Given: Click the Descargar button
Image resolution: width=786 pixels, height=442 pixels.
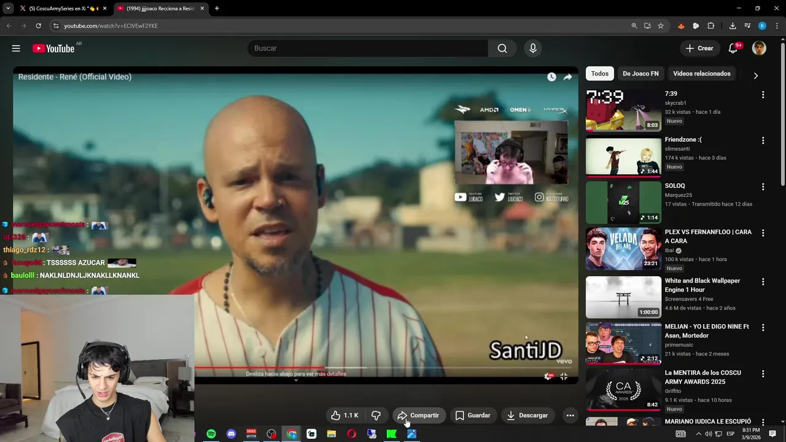Looking at the screenshot, I should pos(527,416).
